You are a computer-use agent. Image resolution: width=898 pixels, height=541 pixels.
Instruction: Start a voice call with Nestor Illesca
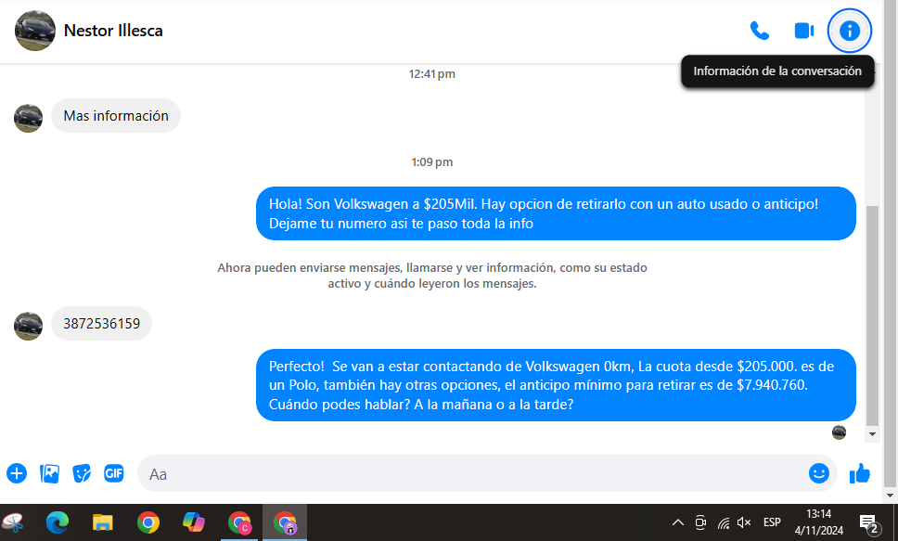[x=759, y=31]
